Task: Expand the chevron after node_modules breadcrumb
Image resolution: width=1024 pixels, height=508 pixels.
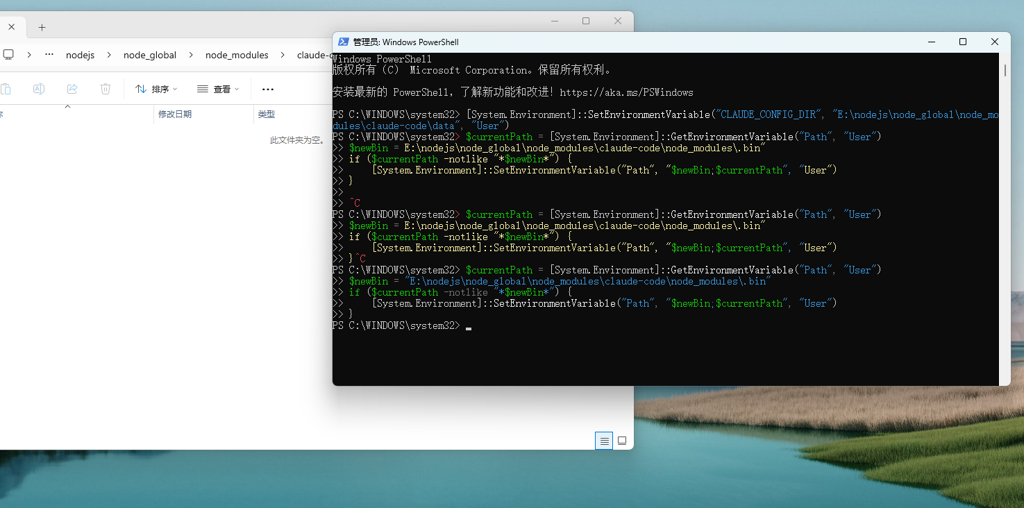Action: (283, 54)
